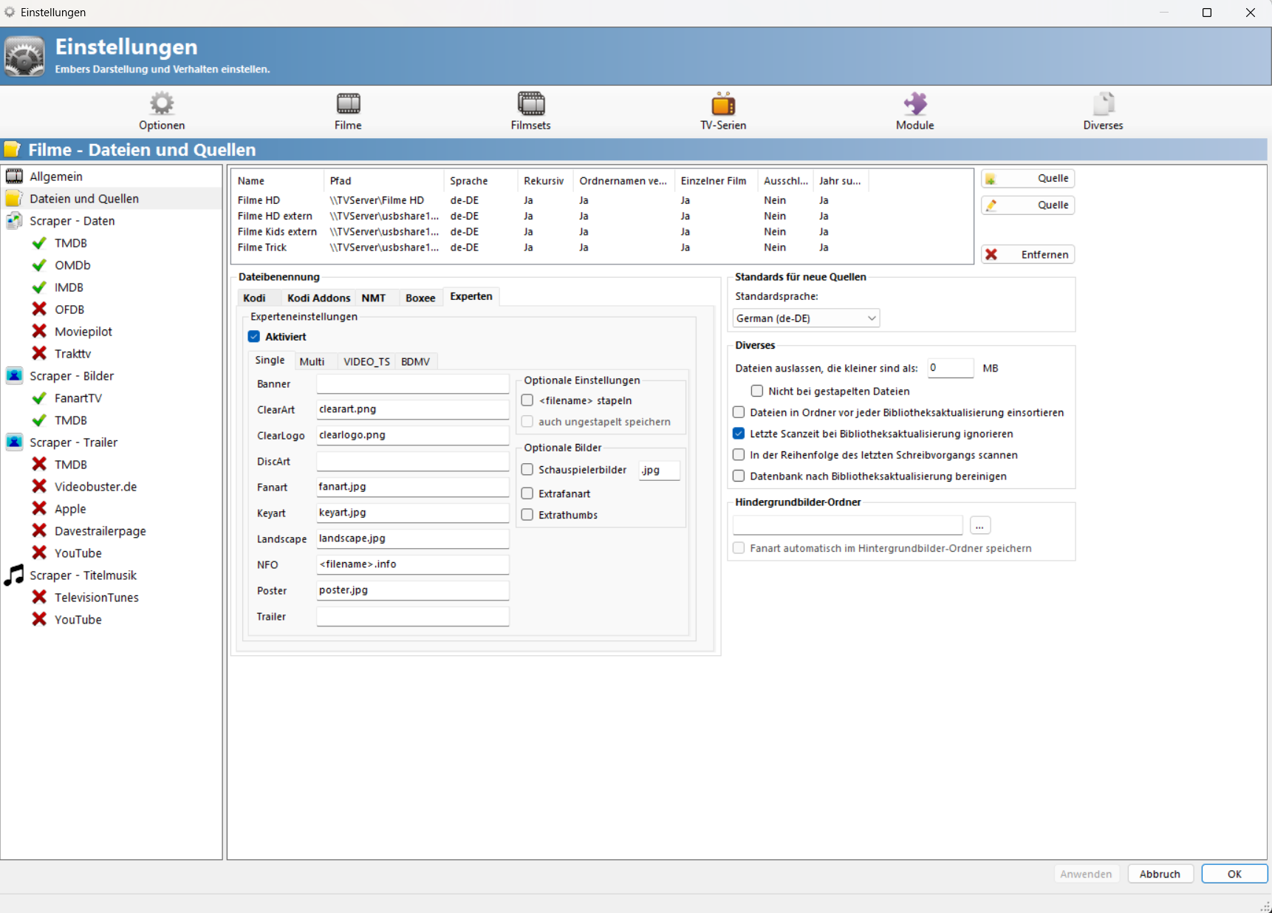Viewport: 1272px width, 913px height.
Task: Check Dateien in Ordner einsortieren option
Action: click(x=739, y=412)
